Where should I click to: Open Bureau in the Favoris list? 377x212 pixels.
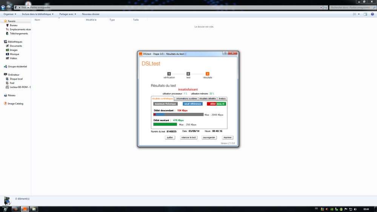click(14, 25)
